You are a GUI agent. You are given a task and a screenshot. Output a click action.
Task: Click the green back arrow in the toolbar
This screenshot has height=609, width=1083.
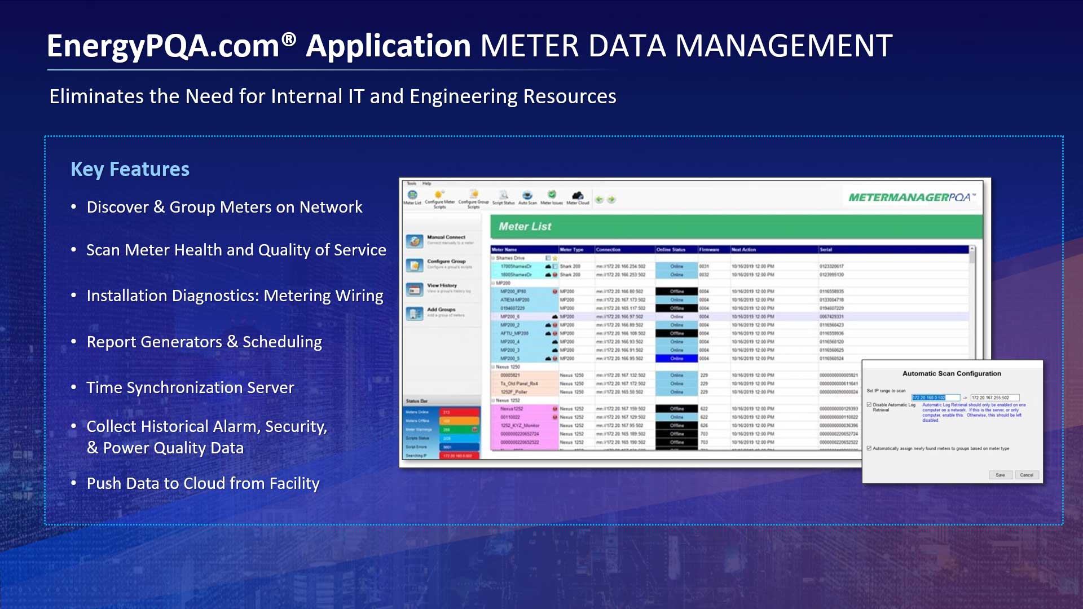600,199
